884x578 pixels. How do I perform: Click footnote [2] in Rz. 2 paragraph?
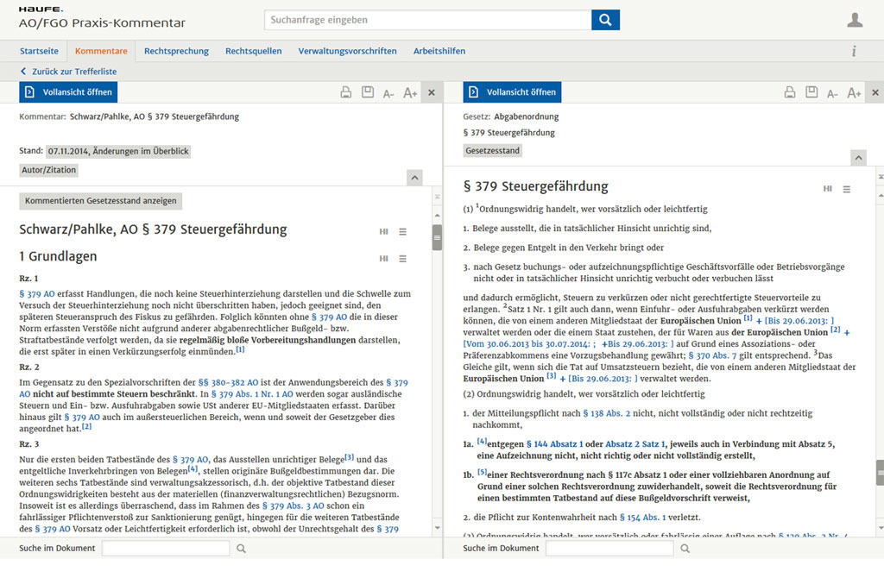tap(86, 426)
